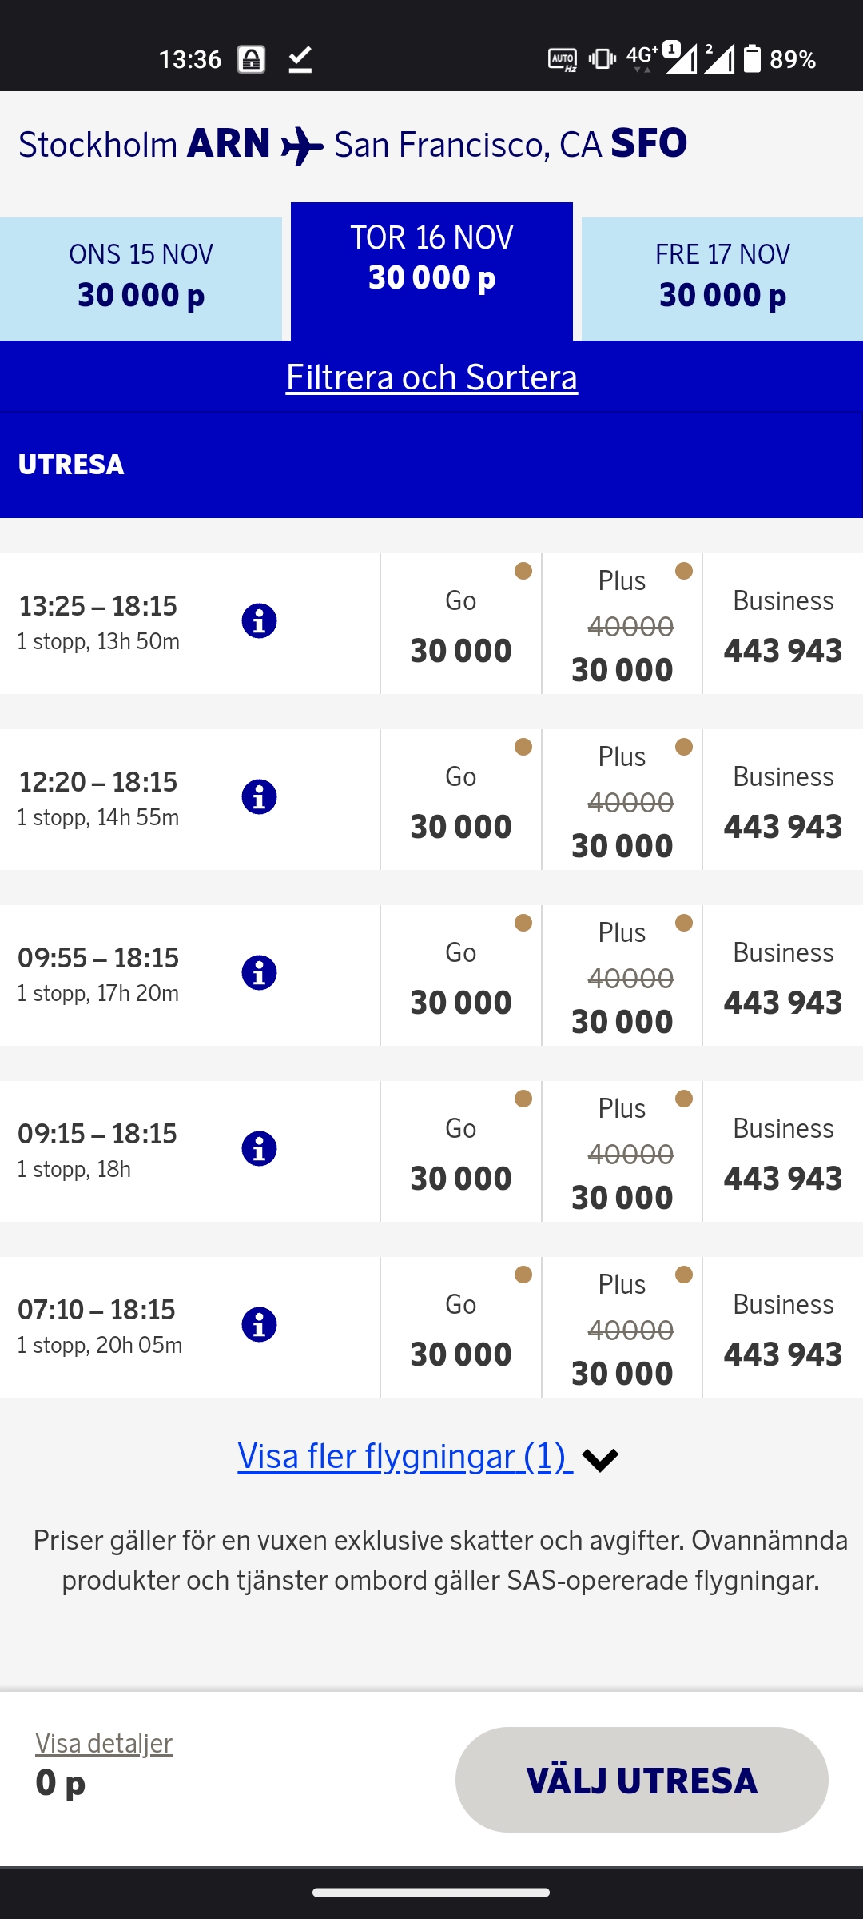The image size is (863, 1919).
Task: Open Filtrera och Sortera options
Action: 431,377
